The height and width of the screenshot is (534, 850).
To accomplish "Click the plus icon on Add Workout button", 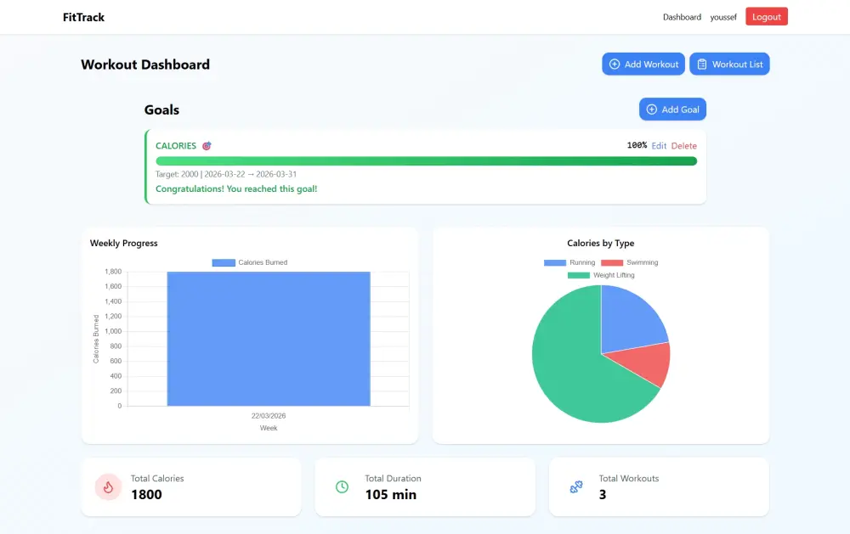I will click(613, 64).
